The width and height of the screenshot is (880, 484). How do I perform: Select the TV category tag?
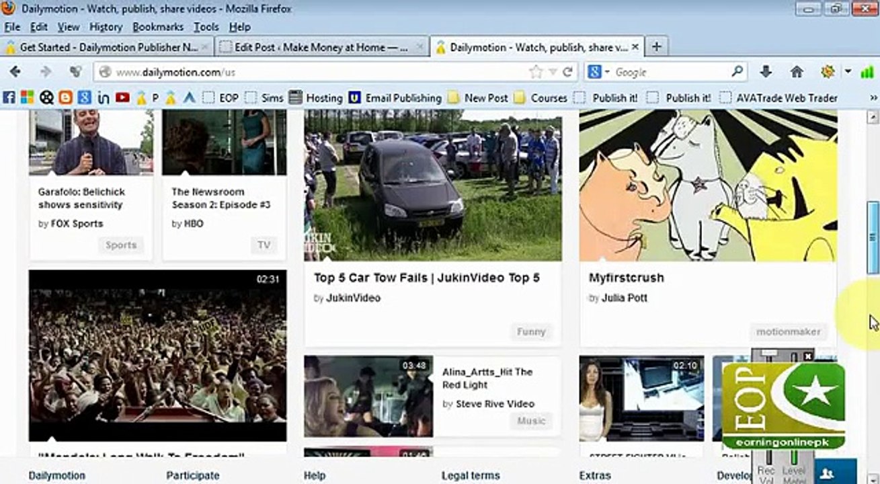pos(264,245)
